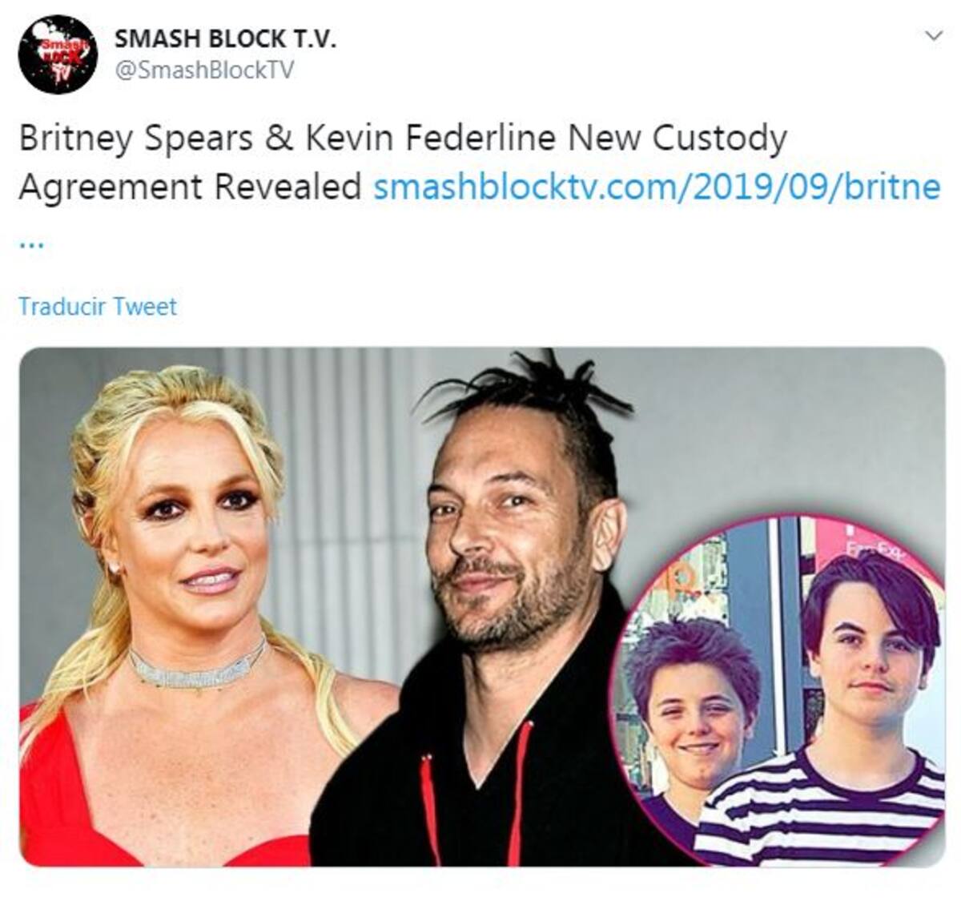
Task: Click the striped shirt in the inset photo
Action: pos(825,809)
